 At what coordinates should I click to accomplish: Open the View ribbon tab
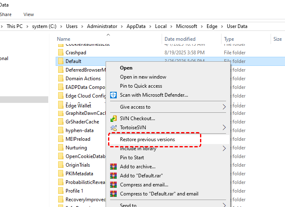click(x=28, y=14)
